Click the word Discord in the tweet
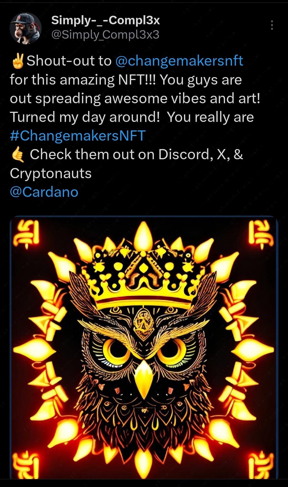 (183, 154)
